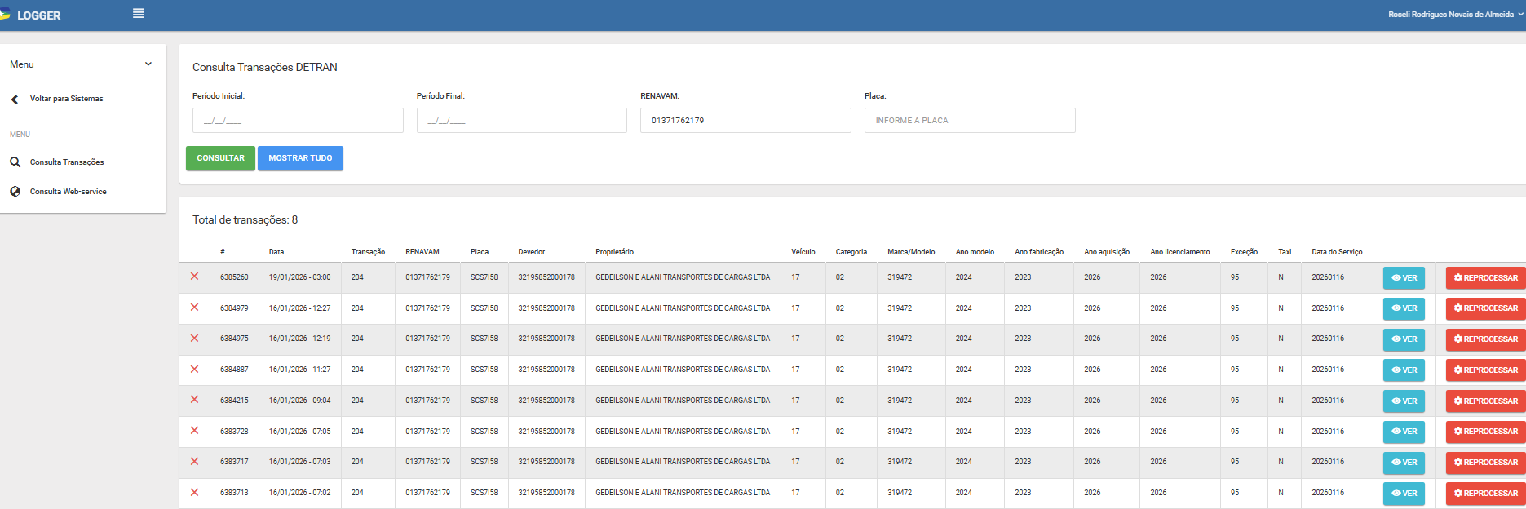Click the LOGGER logo icon
Screen dimensions: 1526x509
[x=5, y=14]
